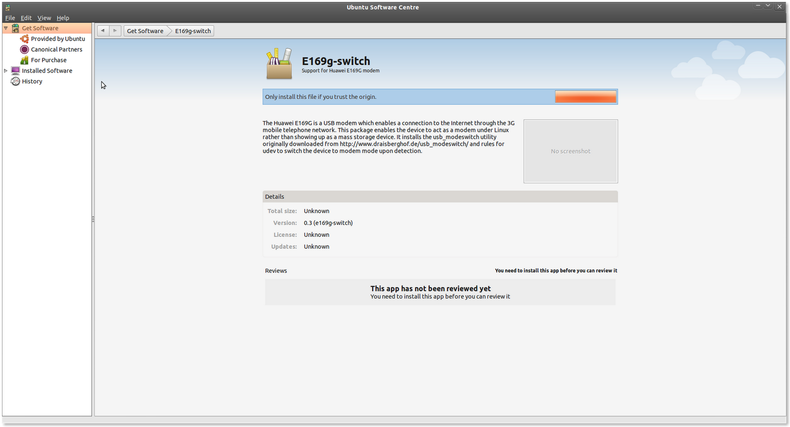The height and width of the screenshot is (427, 790).
Task: Select Canonical Partners in sidebar
Action: (57, 49)
